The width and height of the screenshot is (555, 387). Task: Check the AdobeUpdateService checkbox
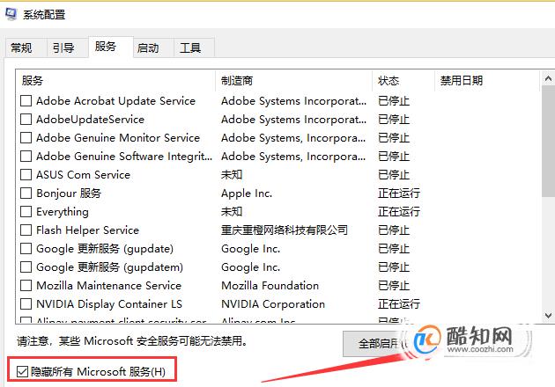point(26,119)
